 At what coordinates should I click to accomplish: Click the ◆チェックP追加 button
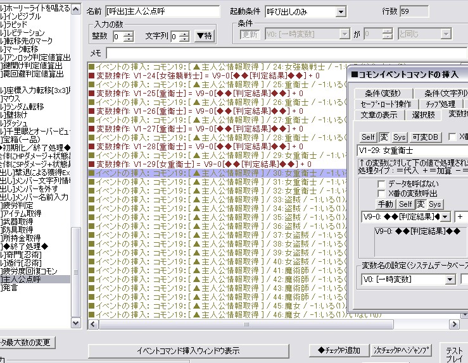pos(339,350)
